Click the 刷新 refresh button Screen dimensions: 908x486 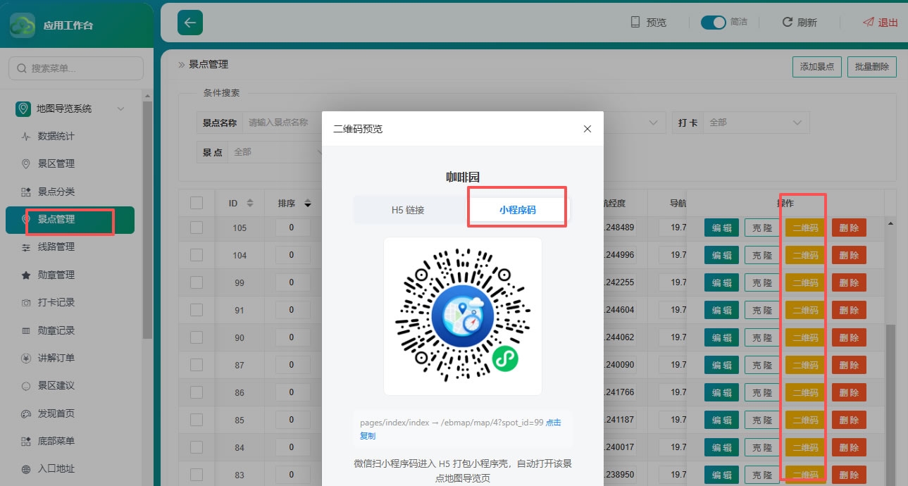800,22
